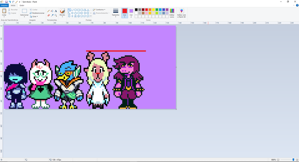This screenshot has height=162, width=299.
Task: Switch to the Início tab
Action: click(x=13, y=5)
